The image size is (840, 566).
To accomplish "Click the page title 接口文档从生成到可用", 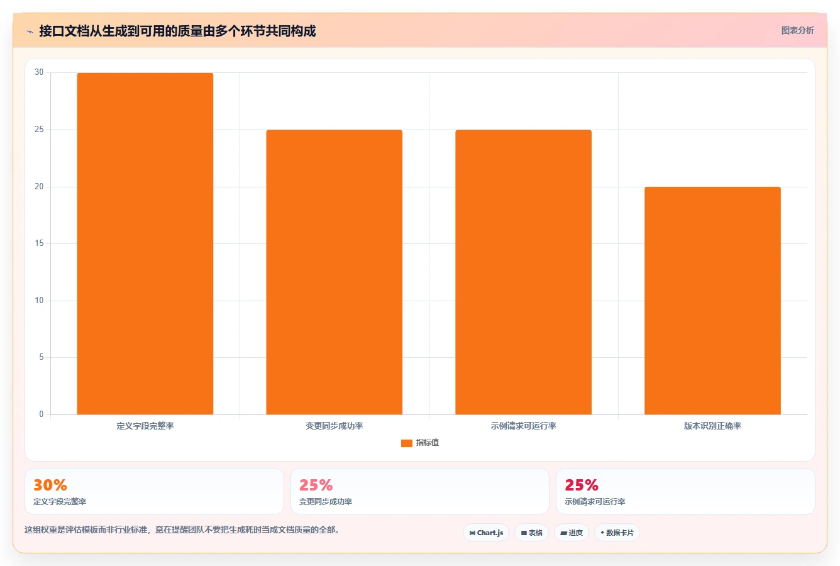I will 177,31.
